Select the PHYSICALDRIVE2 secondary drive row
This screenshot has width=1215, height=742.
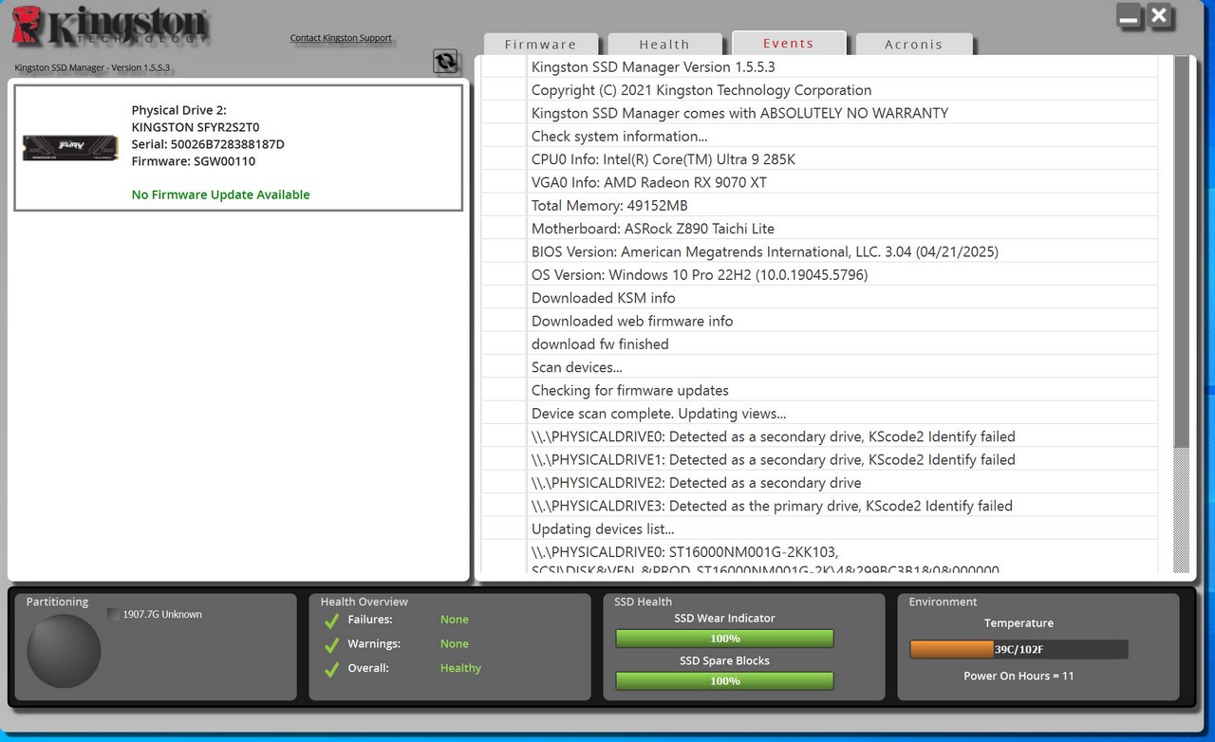[819, 483]
